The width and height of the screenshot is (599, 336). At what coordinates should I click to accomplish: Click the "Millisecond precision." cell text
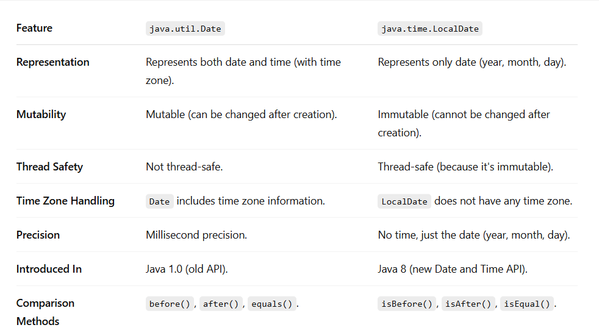click(196, 235)
